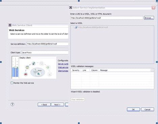Click the Select Service Implementation title icon

tap(71, 7)
